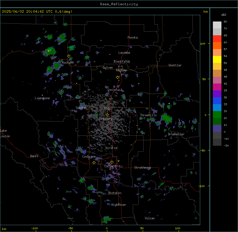The height and width of the screenshot is (232, 238).
Task: Click the -50 tick on the vertical axis
Action: 203,150
